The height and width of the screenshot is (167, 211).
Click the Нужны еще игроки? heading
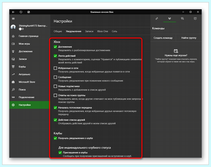coord(176,55)
